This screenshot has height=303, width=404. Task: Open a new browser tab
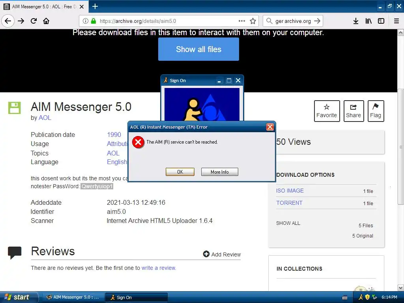95,6
